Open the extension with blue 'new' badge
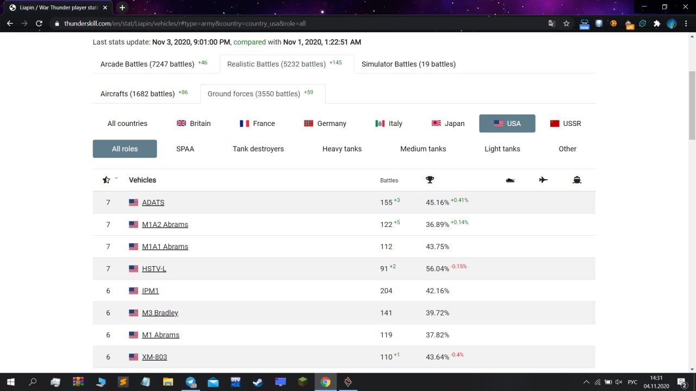696x391 pixels. (585, 24)
